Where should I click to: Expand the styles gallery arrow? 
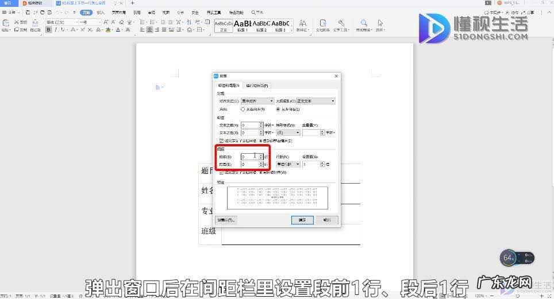tap(291, 30)
